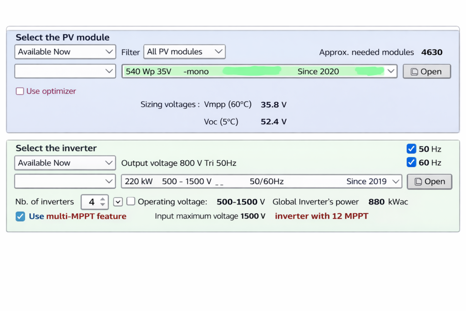The height and width of the screenshot is (311, 466).
Task: Click inside the number of inverters field
Action: 92,201
